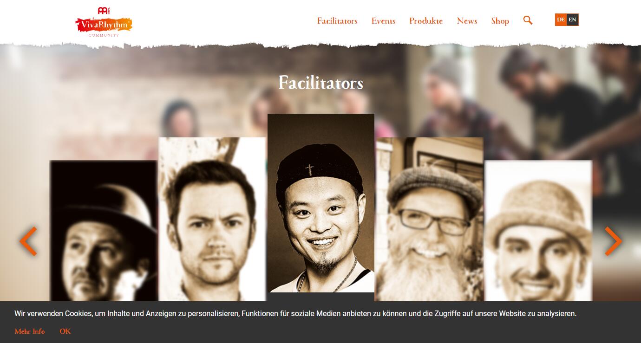Switch site language to DE
This screenshot has width=641, height=343.
[x=561, y=19]
